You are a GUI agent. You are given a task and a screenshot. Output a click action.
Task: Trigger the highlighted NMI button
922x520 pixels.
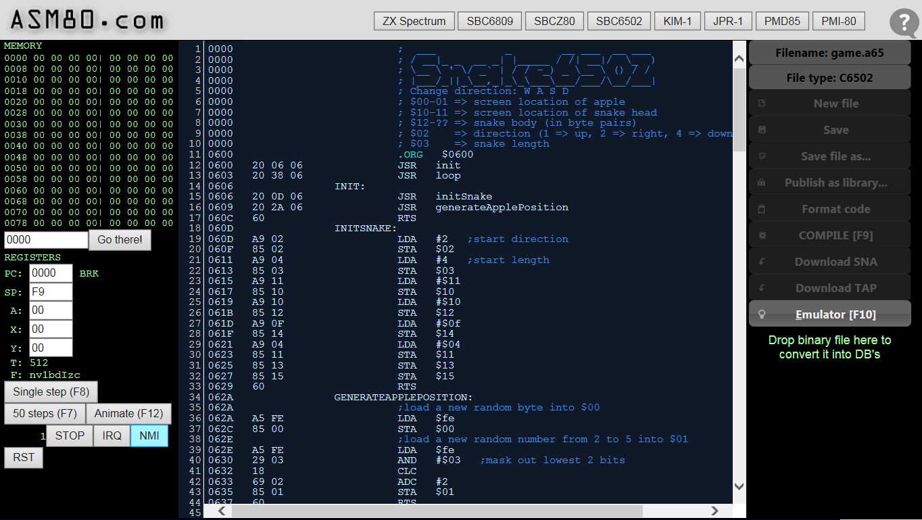tap(149, 435)
